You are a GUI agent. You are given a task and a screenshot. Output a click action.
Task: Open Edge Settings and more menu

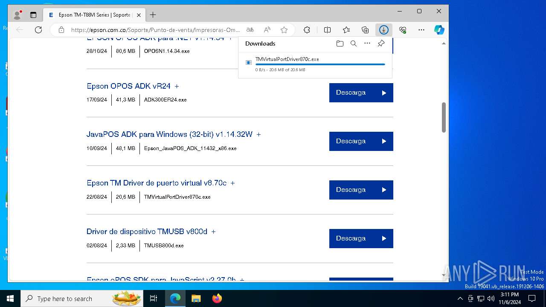click(x=421, y=30)
